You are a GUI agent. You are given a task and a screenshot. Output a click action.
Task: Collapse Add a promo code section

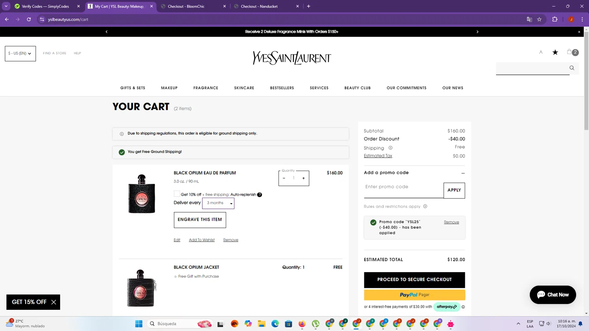coord(463,173)
